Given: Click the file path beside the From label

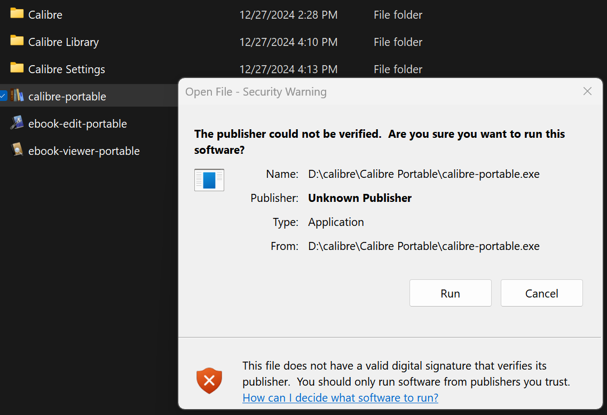Looking at the screenshot, I should click(424, 246).
